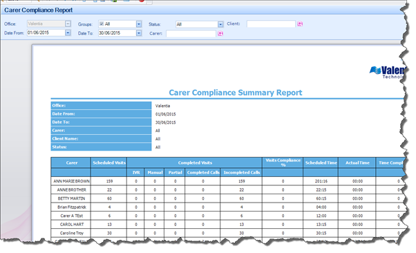Open the Office dropdown arrow
Screen dimensions: 416x253
[x=68, y=24]
